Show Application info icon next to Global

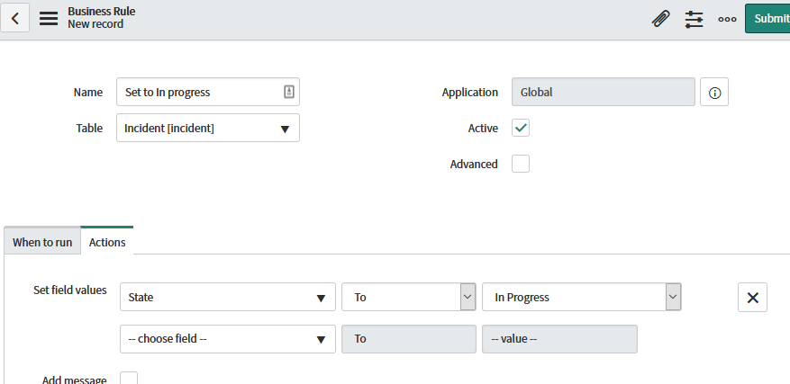point(714,93)
